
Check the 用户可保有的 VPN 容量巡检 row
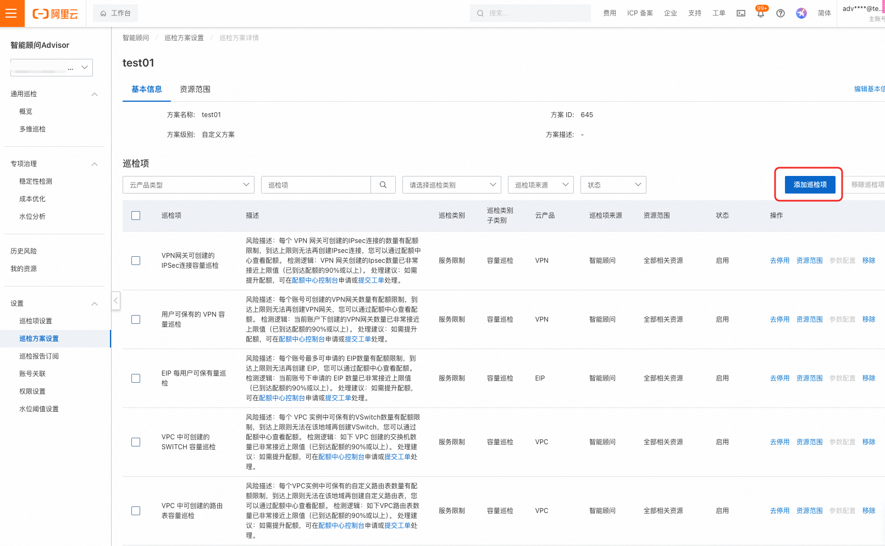click(136, 319)
